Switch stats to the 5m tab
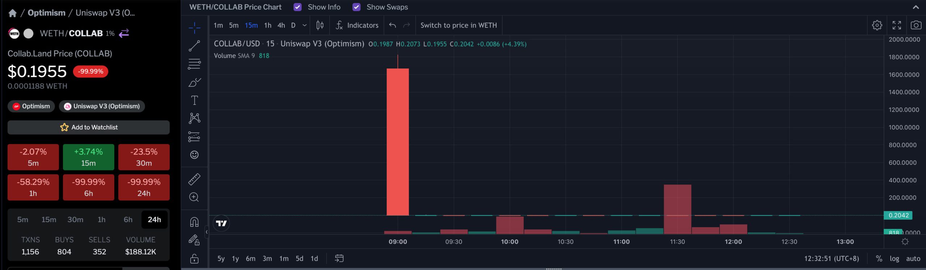Image resolution: width=926 pixels, height=270 pixels. (x=22, y=220)
